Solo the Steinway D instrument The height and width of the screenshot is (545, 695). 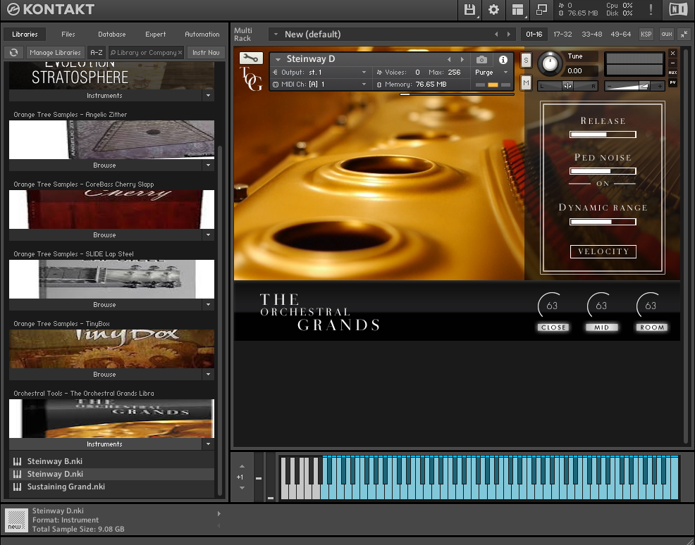tap(526, 61)
